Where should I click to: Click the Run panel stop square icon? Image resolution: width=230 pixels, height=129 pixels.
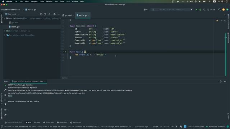click(x=5, y=95)
